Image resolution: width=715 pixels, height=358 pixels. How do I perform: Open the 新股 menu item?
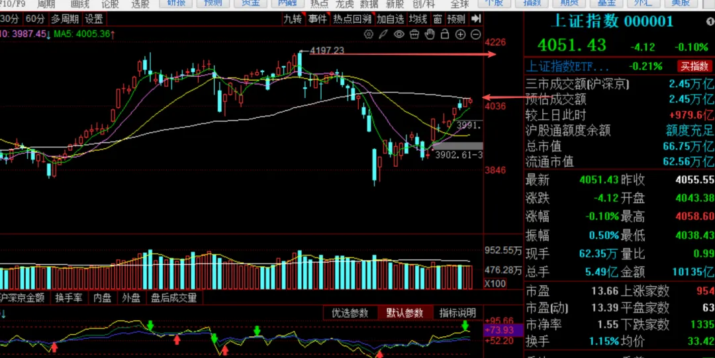click(x=395, y=5)
